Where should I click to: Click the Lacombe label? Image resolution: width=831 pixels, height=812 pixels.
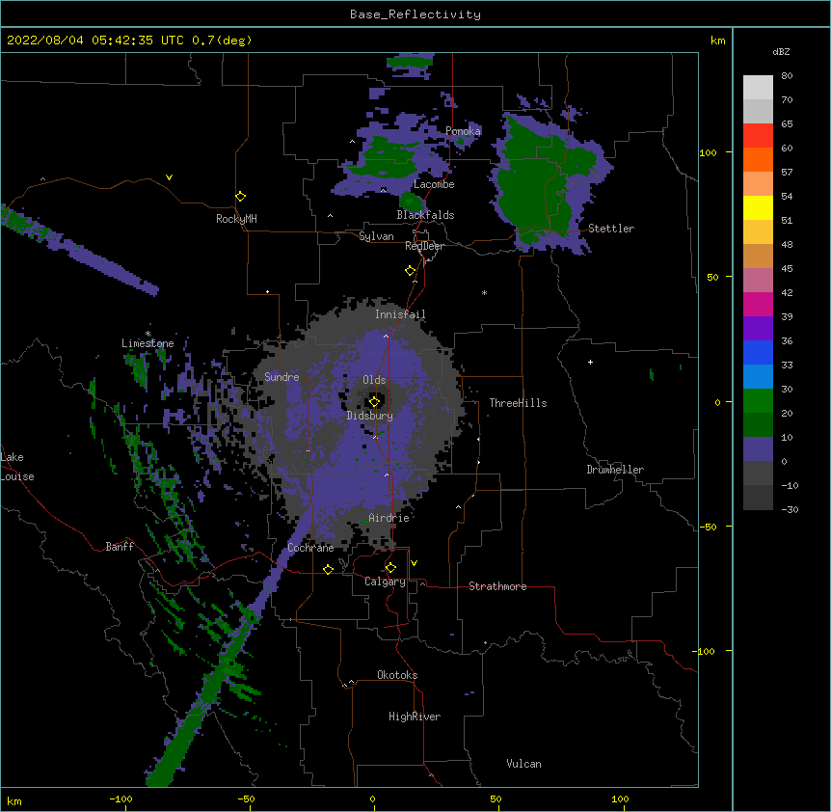pos(434,184)
